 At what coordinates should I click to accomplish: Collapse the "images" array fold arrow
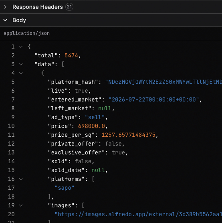[x=21, y=205]
